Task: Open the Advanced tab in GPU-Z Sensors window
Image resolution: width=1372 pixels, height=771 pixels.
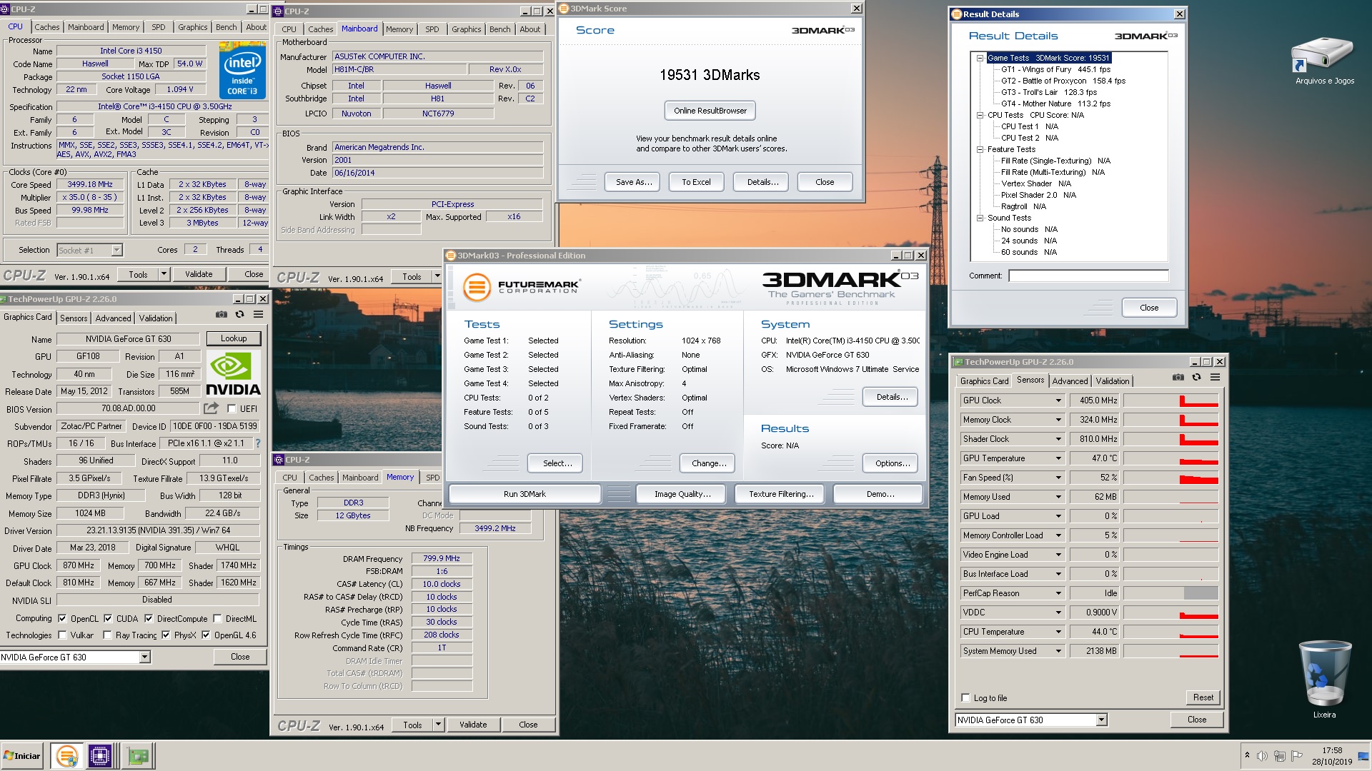Action: tap(1070, 381)
